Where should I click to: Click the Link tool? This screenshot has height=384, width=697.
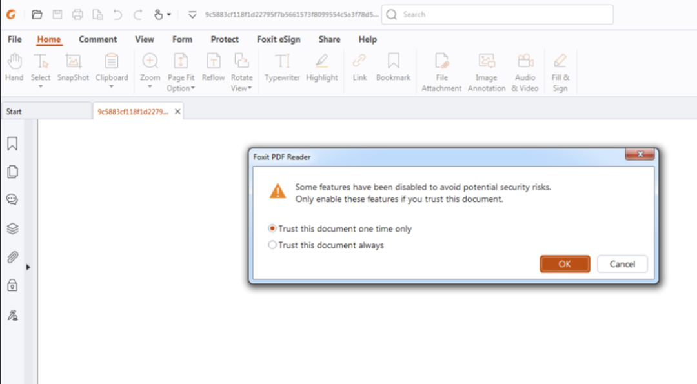tap(359, 66)
